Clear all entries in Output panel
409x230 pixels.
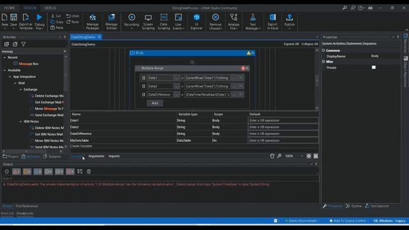tap(89, 172)
